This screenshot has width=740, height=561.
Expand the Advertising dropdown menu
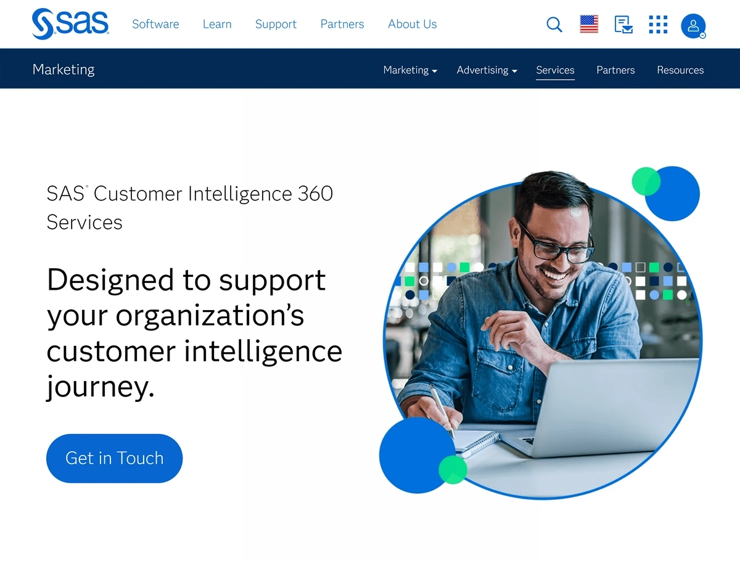(x=487, y=70)
